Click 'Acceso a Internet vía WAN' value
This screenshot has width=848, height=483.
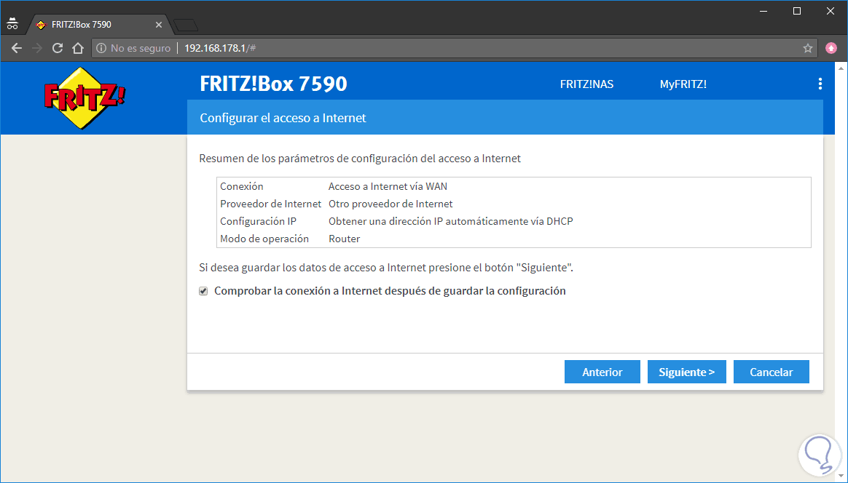tap(388, 186)
